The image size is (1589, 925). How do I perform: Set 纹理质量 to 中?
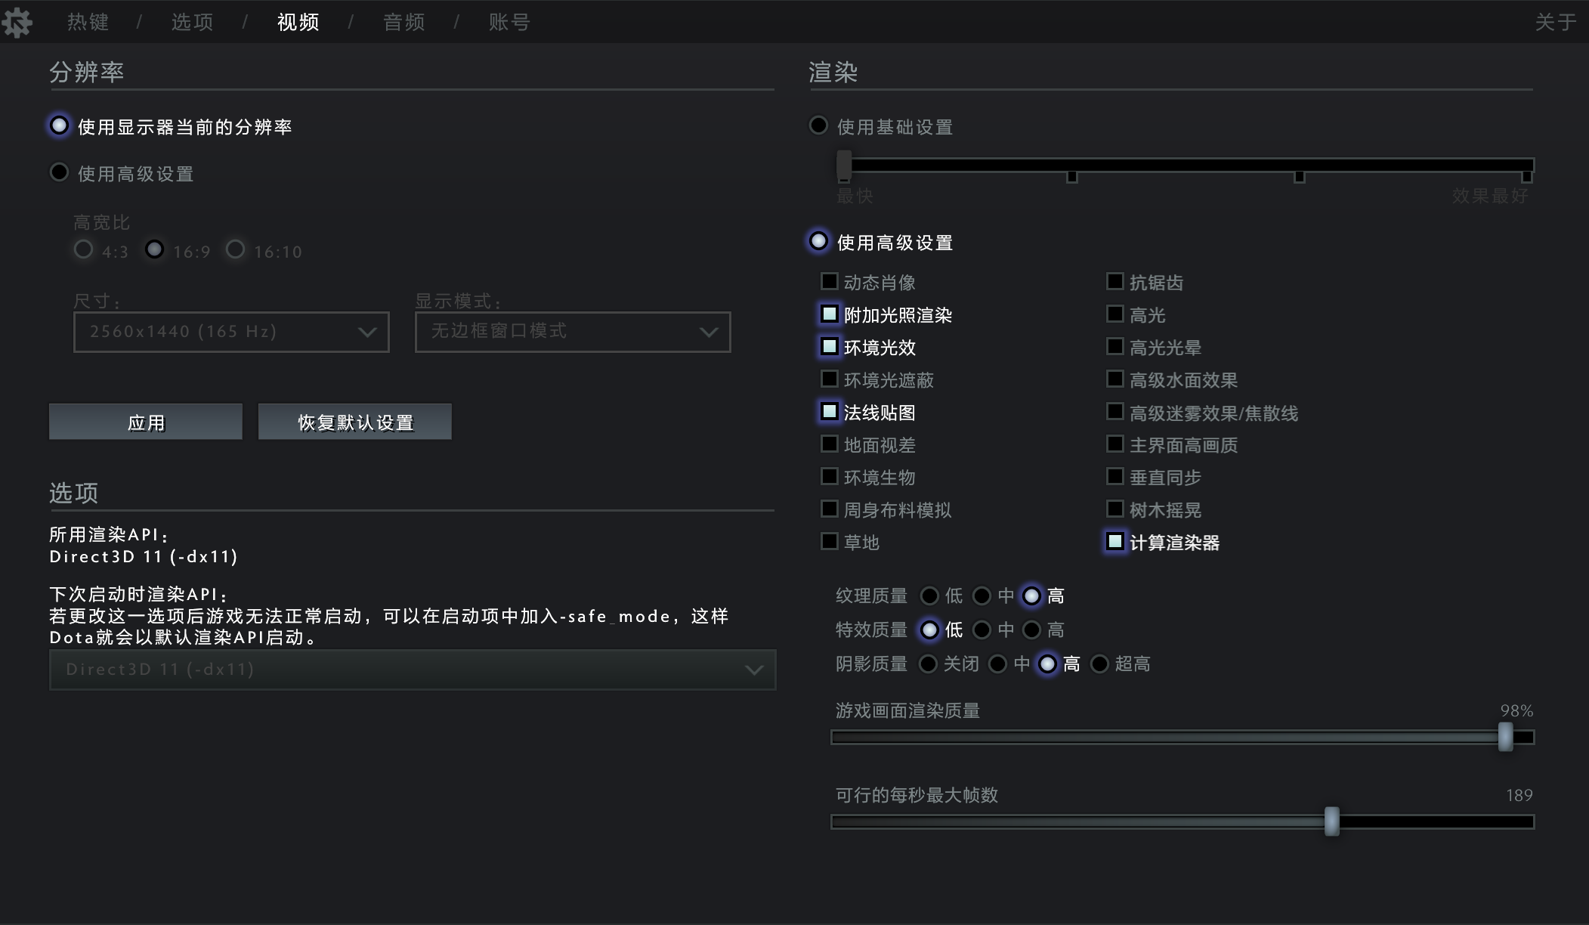(x=982, y=596)
